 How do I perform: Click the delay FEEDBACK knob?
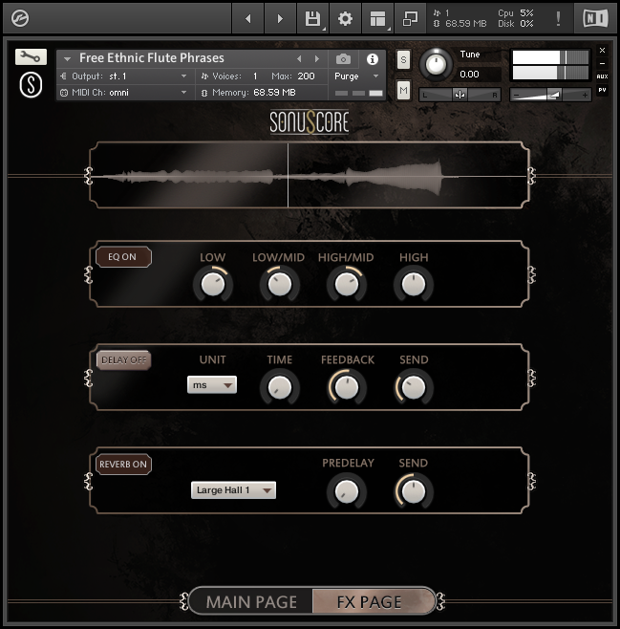click(x=347, y=386)
